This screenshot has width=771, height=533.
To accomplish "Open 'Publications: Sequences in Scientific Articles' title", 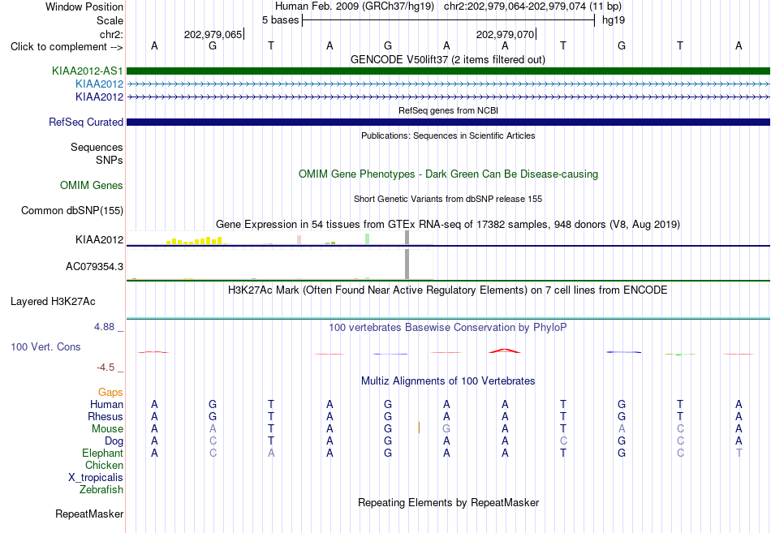I will [448, 135].
